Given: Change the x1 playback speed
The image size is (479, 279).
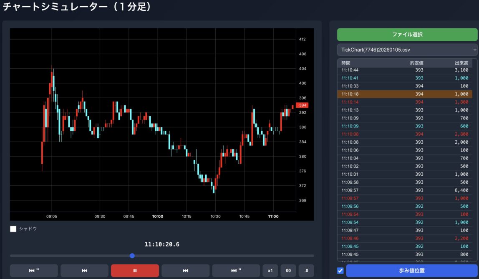Looking at the screenshot, I should click(x=270, y=271).
